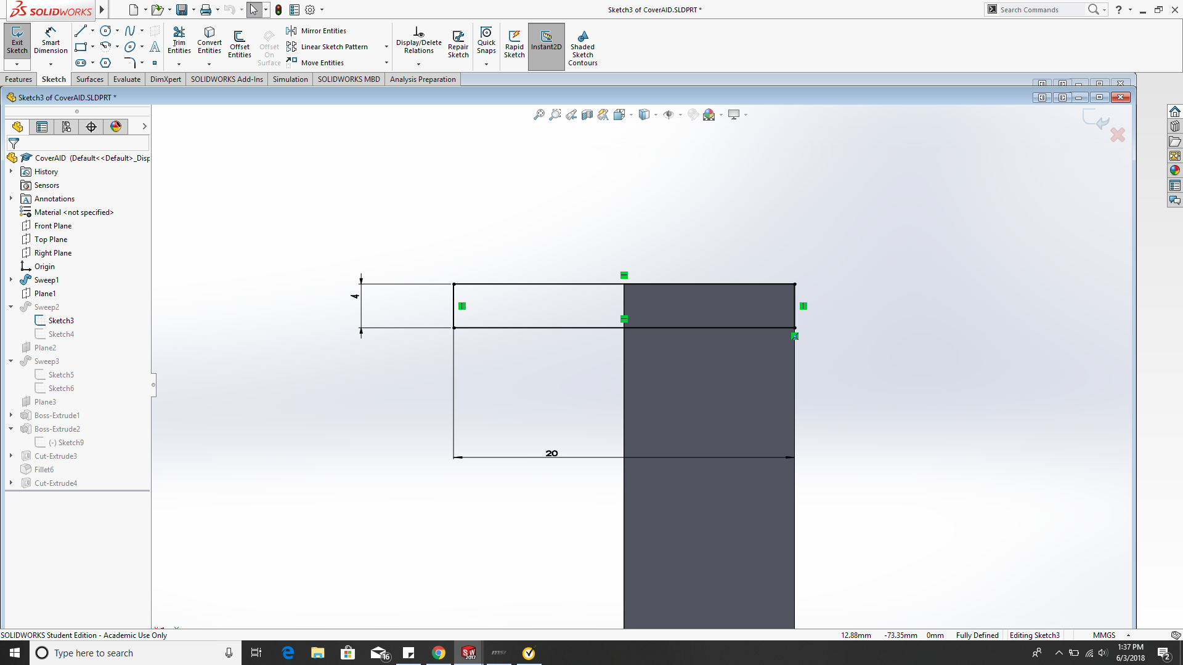Select the Ellipse sketch tool
Screen dimensions: 1183x665
click(x=130, y=47)
